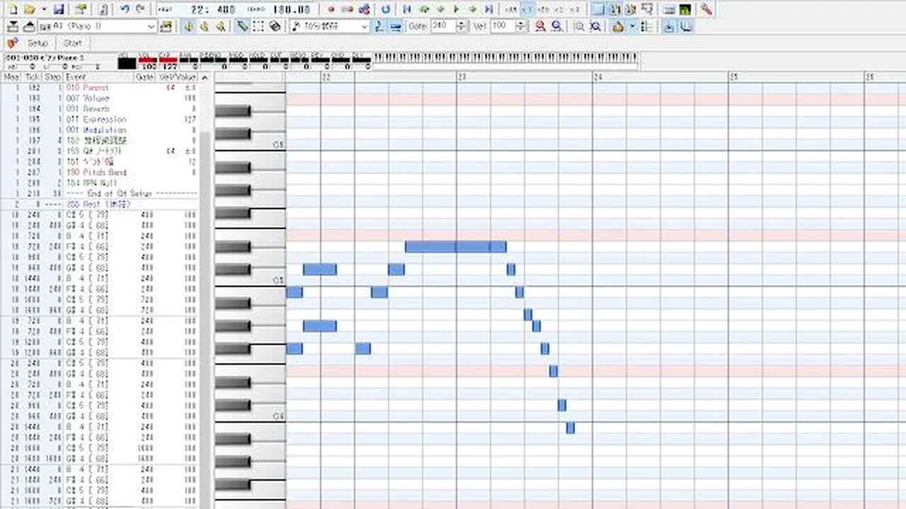Play the song with the green play arrow
Viewport: 906px width, 509px height.
(457, 9)
